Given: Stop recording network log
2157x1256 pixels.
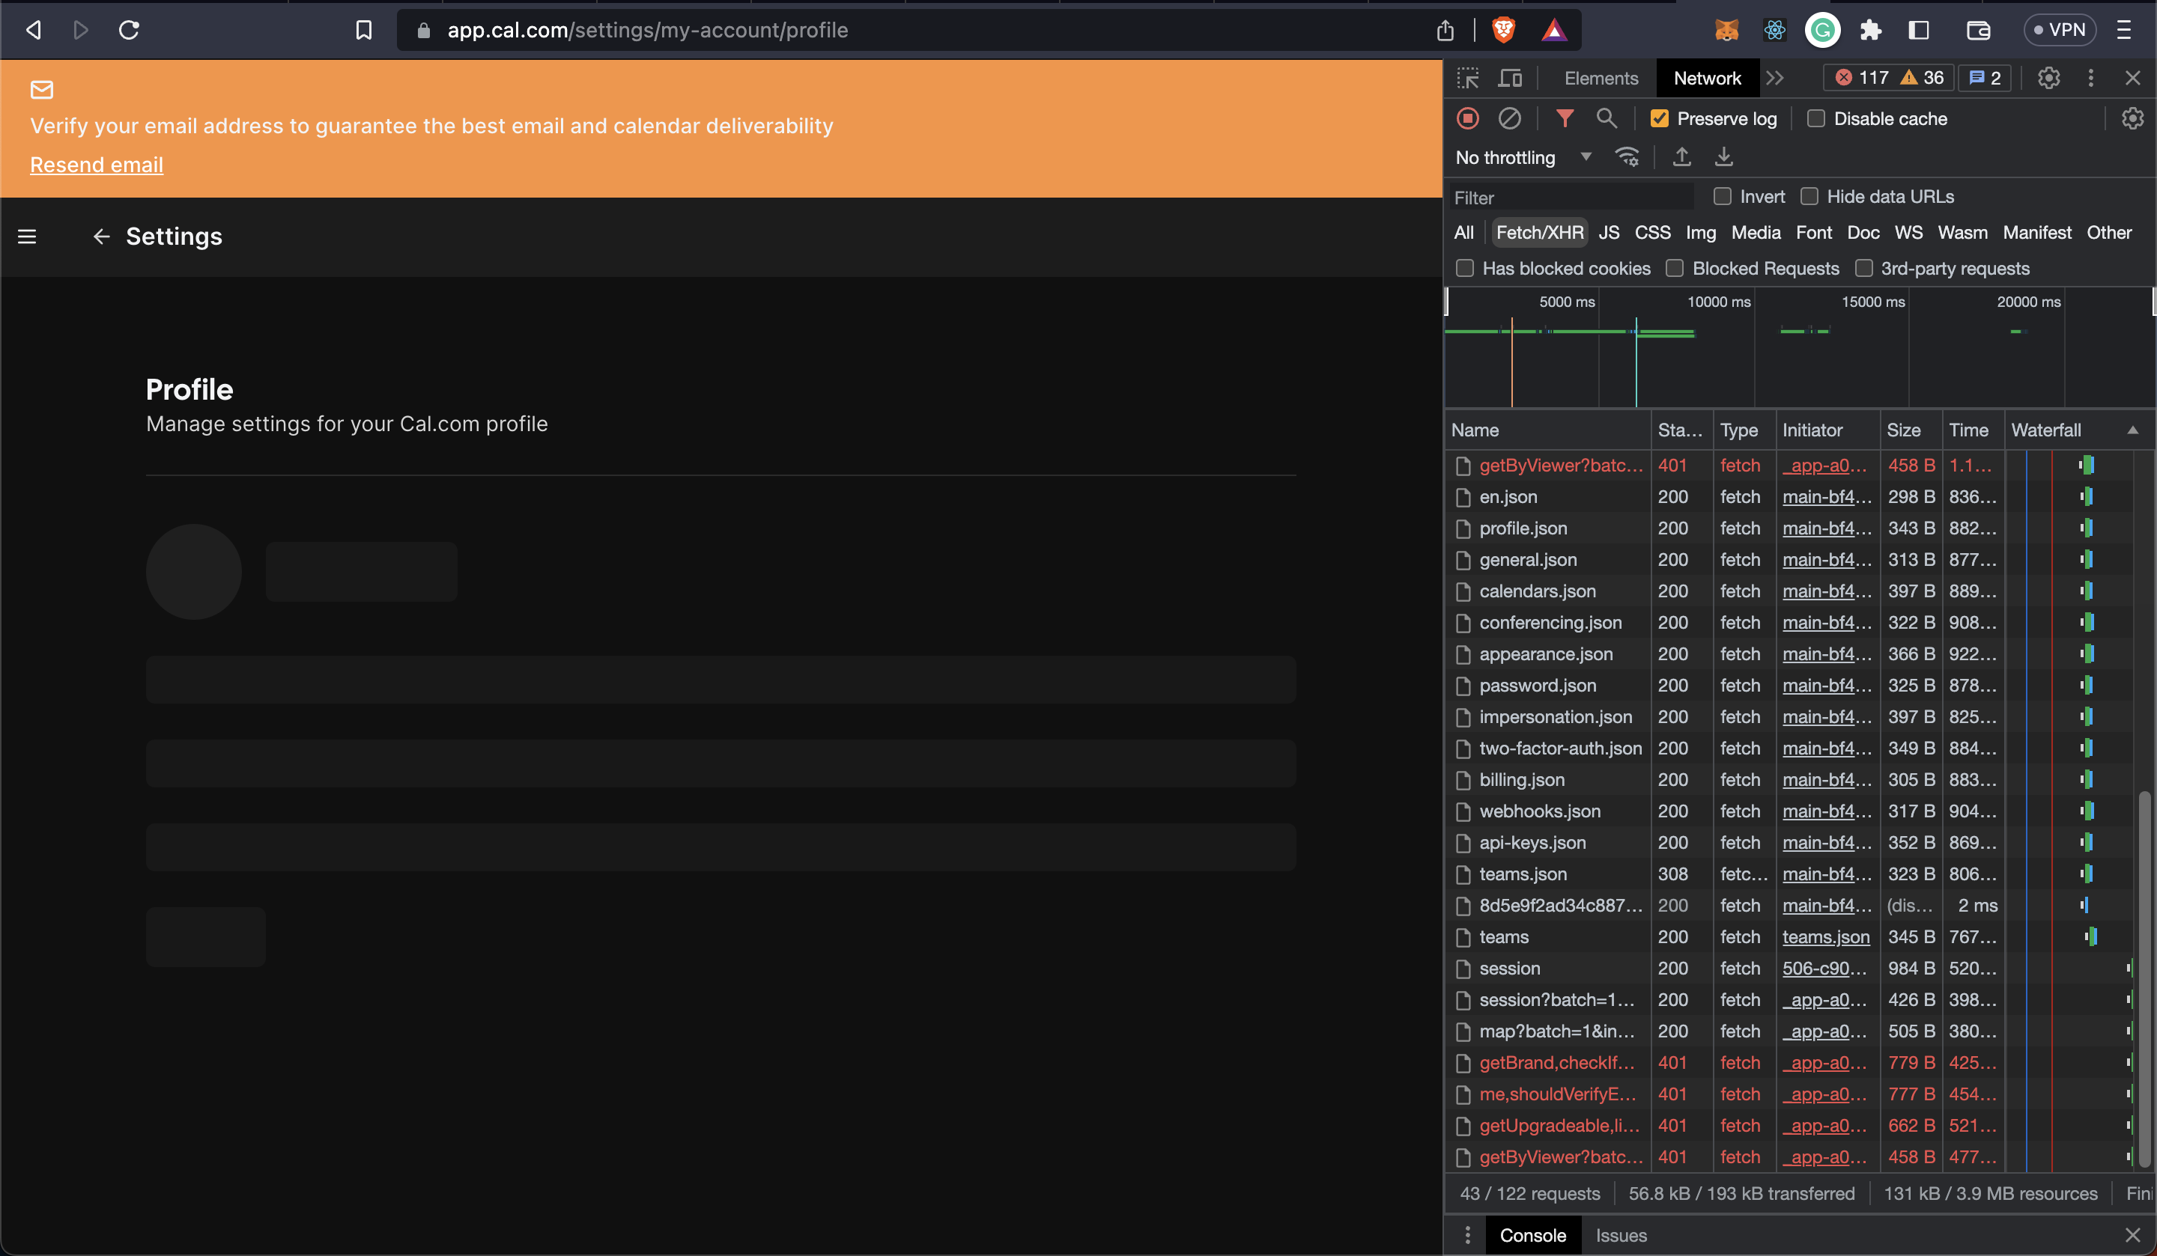Looking at the screenshot, I should coord(1468,118).
